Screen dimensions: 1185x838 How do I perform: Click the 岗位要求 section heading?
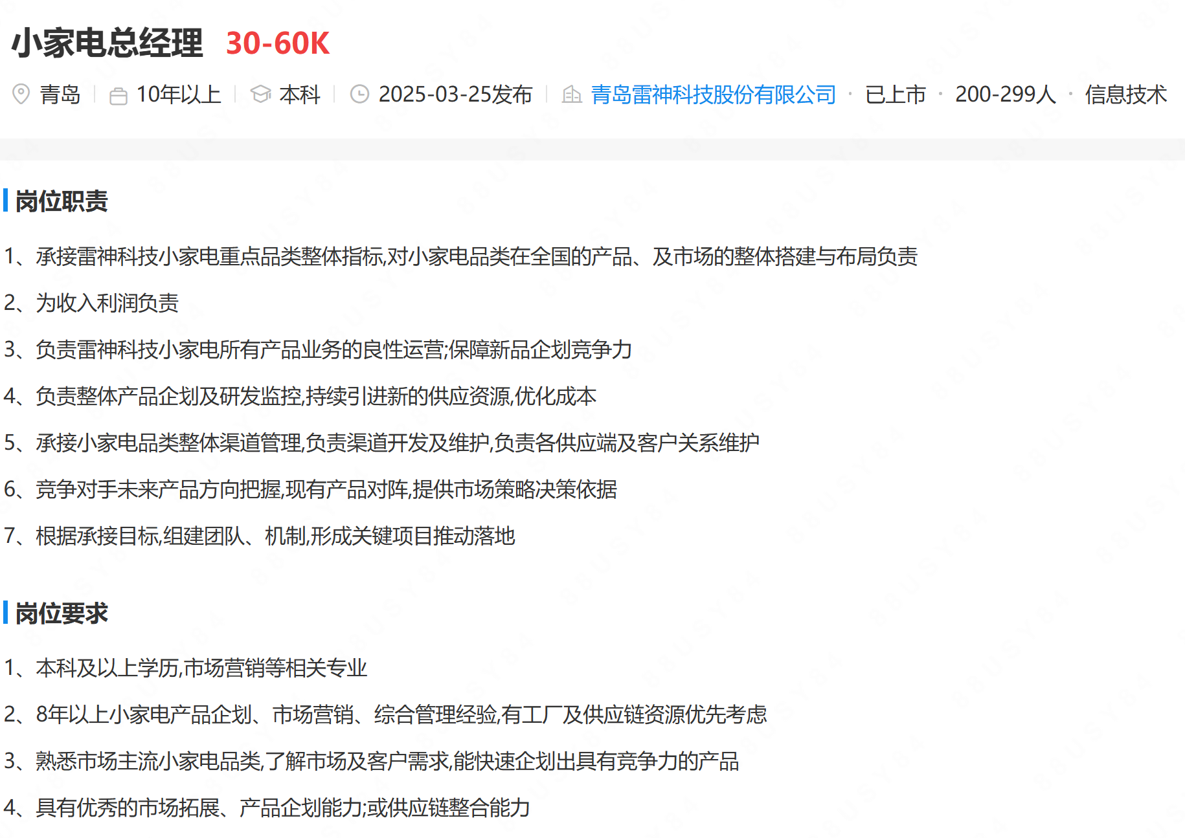pyautogui.click(x=62, y=613)
